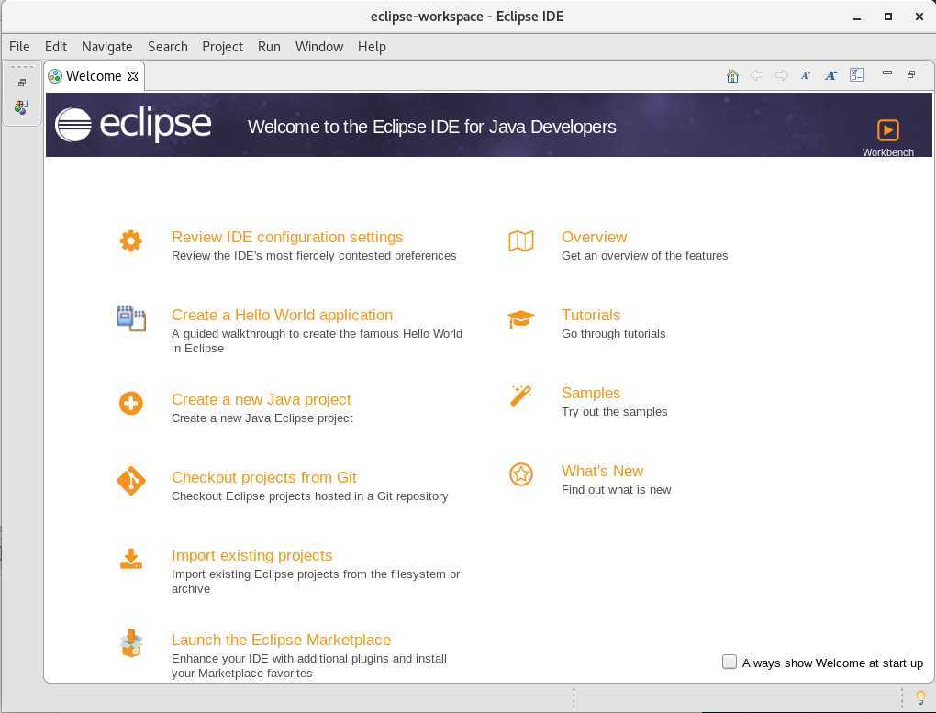Open the Search menu
This screenshot has width=936, height=713.
168,47
